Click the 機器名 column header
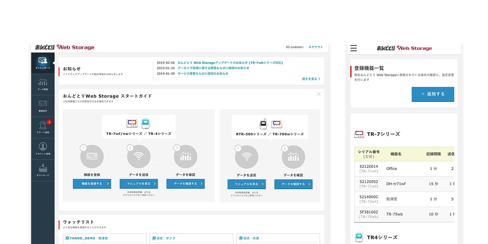Image resolution: width=488 pixels, height=244 pixels. [396, 154]
